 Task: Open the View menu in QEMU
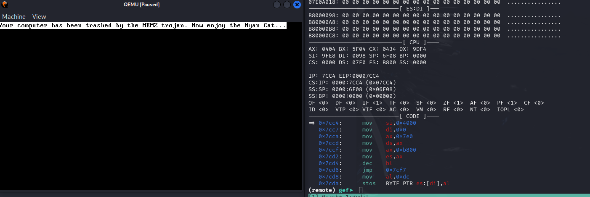(x=39, y=17)
